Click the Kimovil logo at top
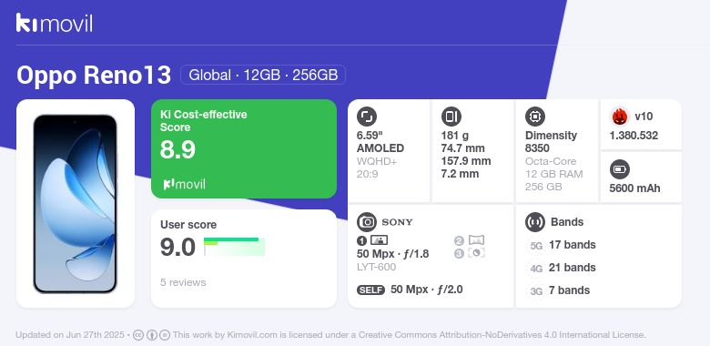This screenshot has height=346, width=710. coord(55,23)
